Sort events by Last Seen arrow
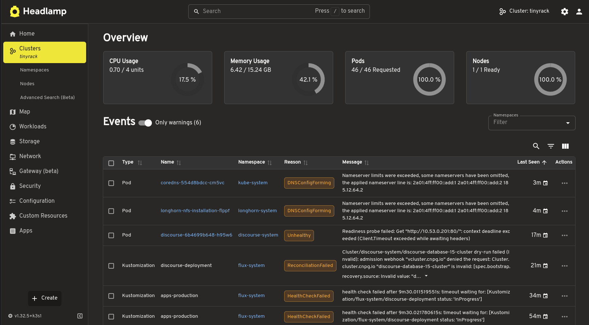589x325 pixels. [x=544, y=162]
